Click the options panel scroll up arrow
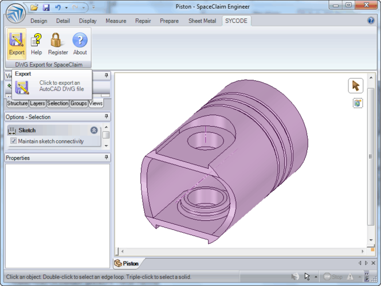This screenshot has width=381, height=286. pos(106,127)
